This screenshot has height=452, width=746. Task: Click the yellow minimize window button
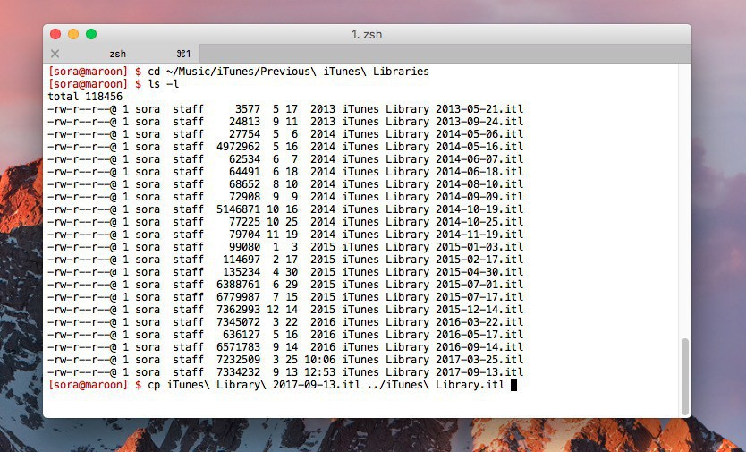coord(73,34)
